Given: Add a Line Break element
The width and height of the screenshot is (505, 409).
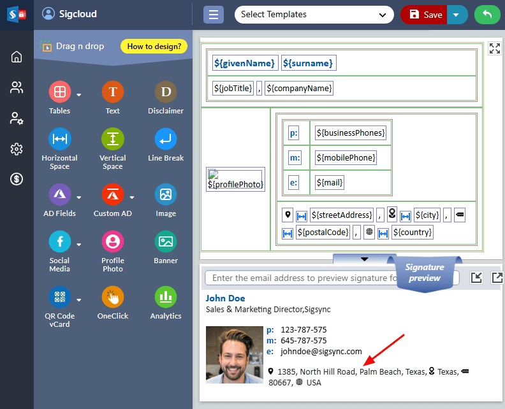Looking at the screenshot, I should pyautogui.click(x=166, y=139).
